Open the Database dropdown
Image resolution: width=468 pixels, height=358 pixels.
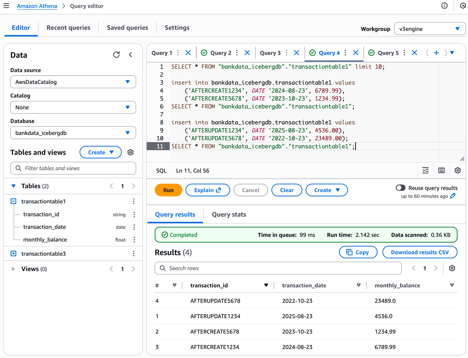(x=73, y=133)
